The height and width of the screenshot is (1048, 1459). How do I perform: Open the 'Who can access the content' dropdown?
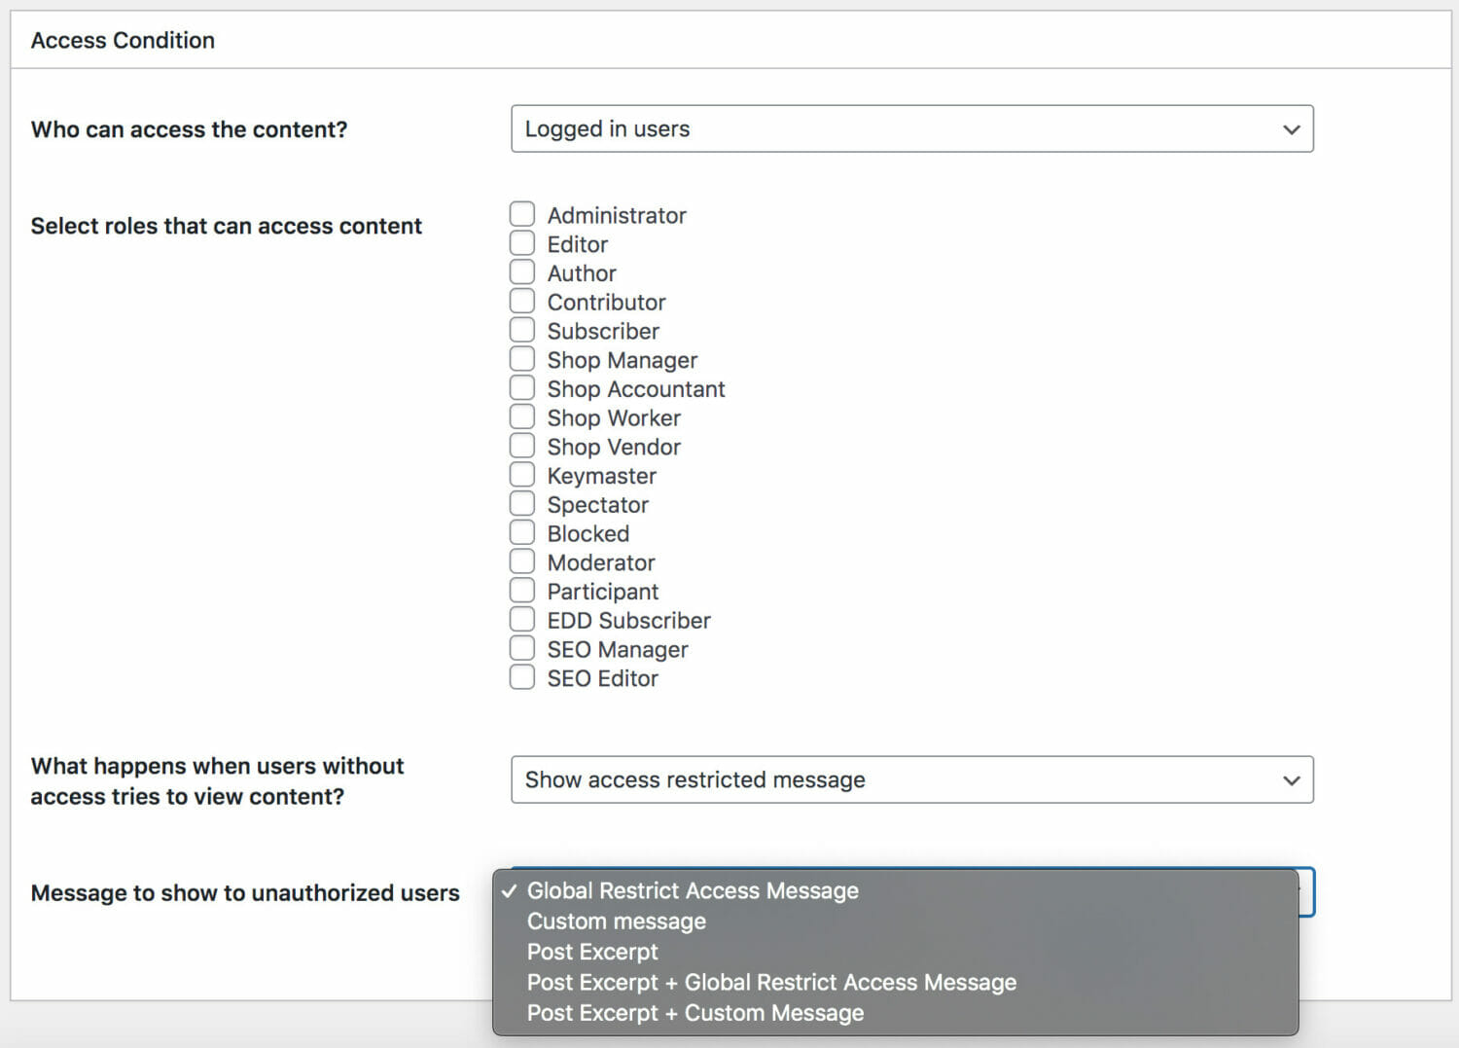[912, 128]
